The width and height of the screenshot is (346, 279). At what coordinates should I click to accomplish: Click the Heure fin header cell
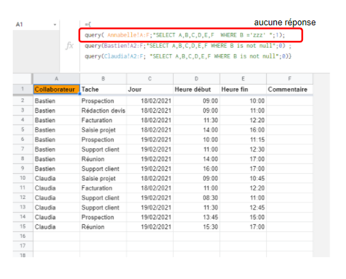tap(243, 89)
